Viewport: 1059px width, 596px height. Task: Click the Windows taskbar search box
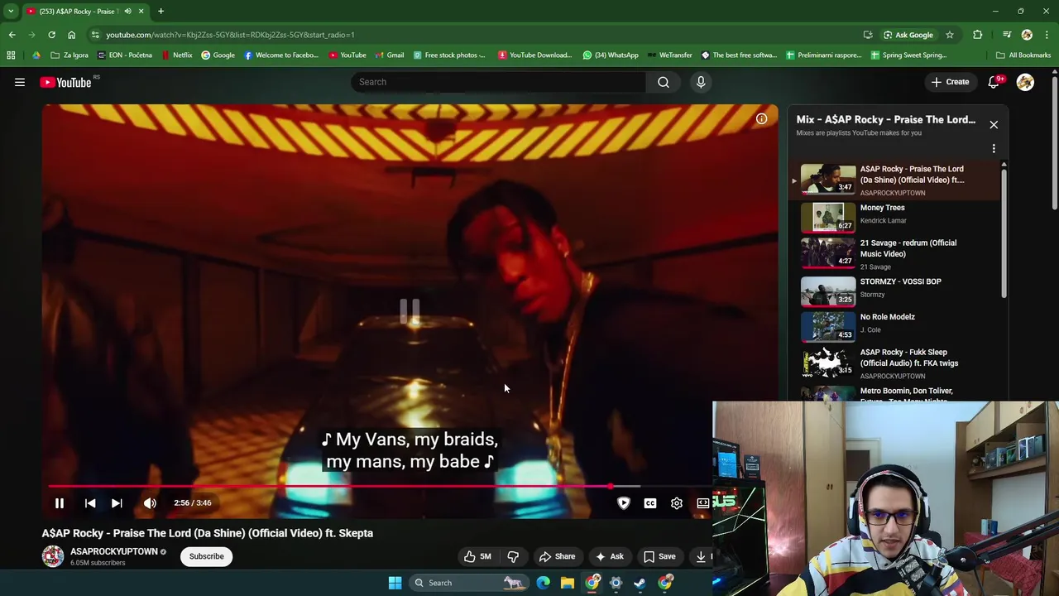click(x=469, y=583)
